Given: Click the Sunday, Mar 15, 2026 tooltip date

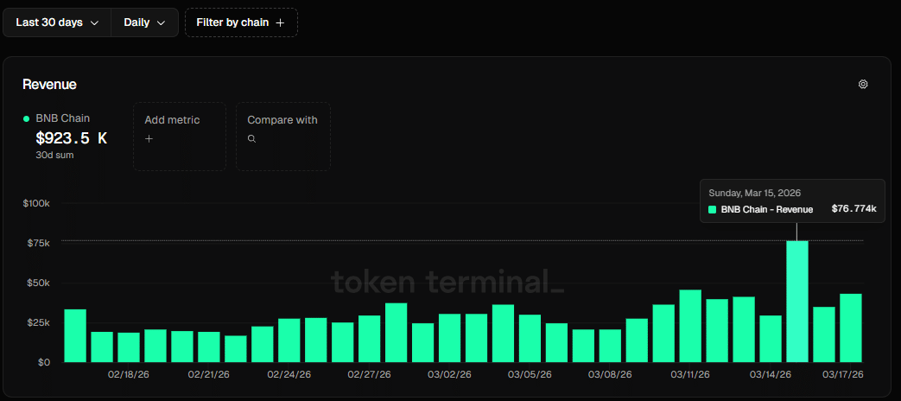Looking at the screenshot, I should pyautogui.click(x=754, y=193).
